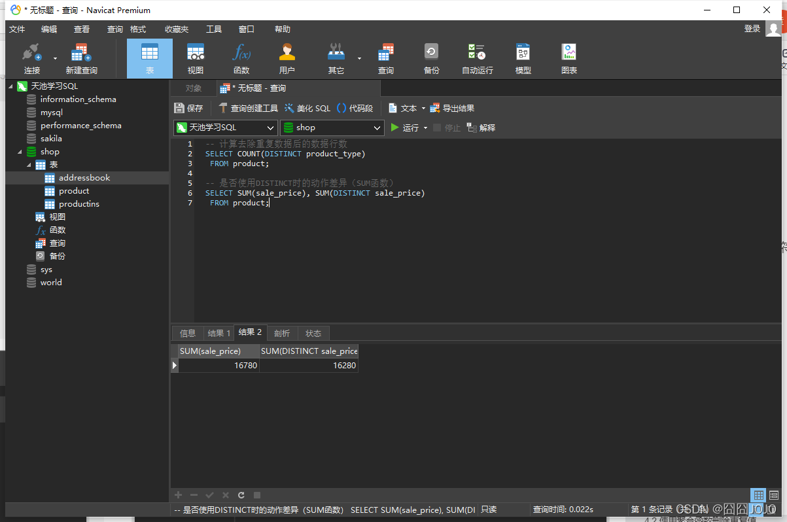
Task: Open the 用户 (User) toolbar icon
Action: pos(287,59)
